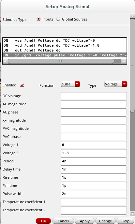The image size is (135, 224).
Task: Select the Inputs stimulus type radio button
Action: 38,19
